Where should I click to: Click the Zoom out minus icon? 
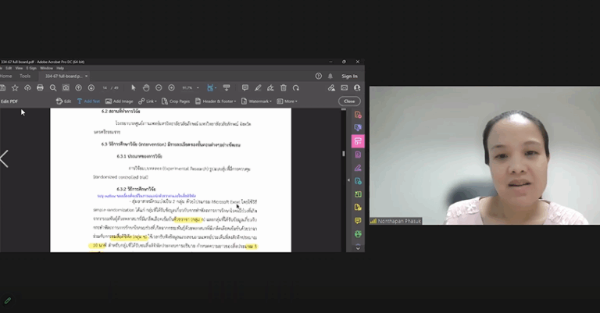point(159,87)
